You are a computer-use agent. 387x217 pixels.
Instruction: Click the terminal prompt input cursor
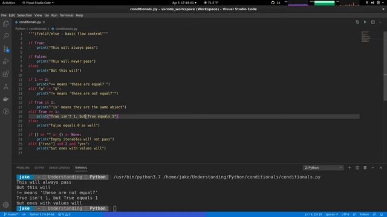[x=115, y=209]
